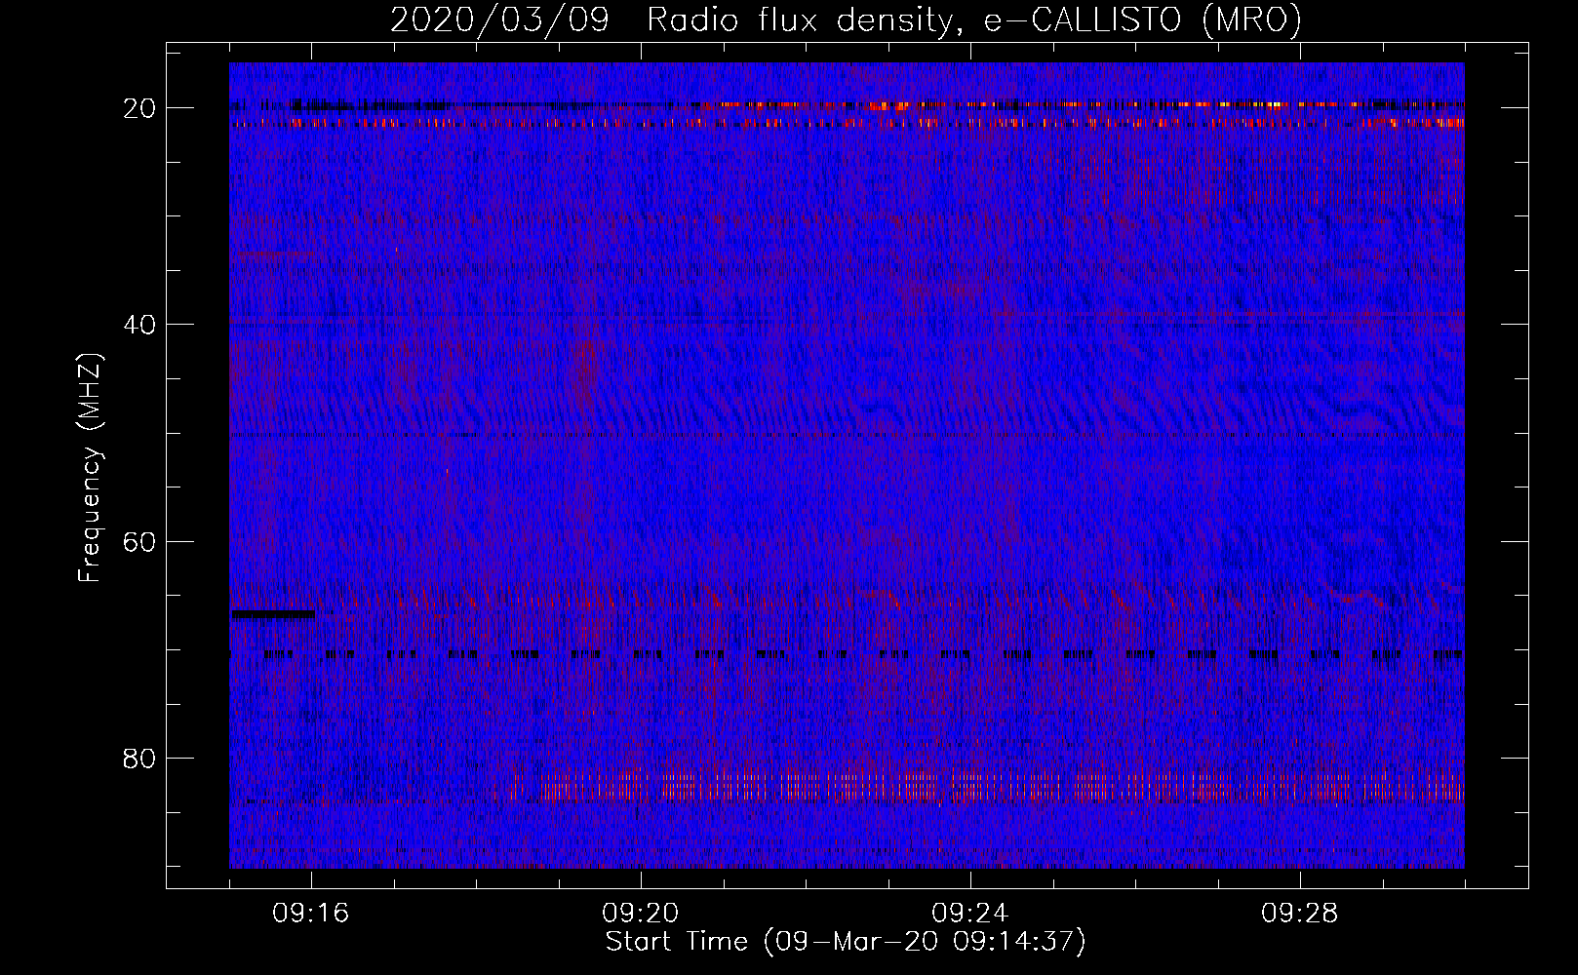Click the plot title "Radio flux density, e-CALLISTO (MRO)"

point(973,19)
